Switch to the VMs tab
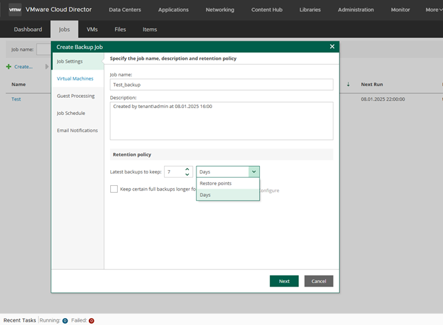This screenshot has height=325, width=443. coord(92,29)
